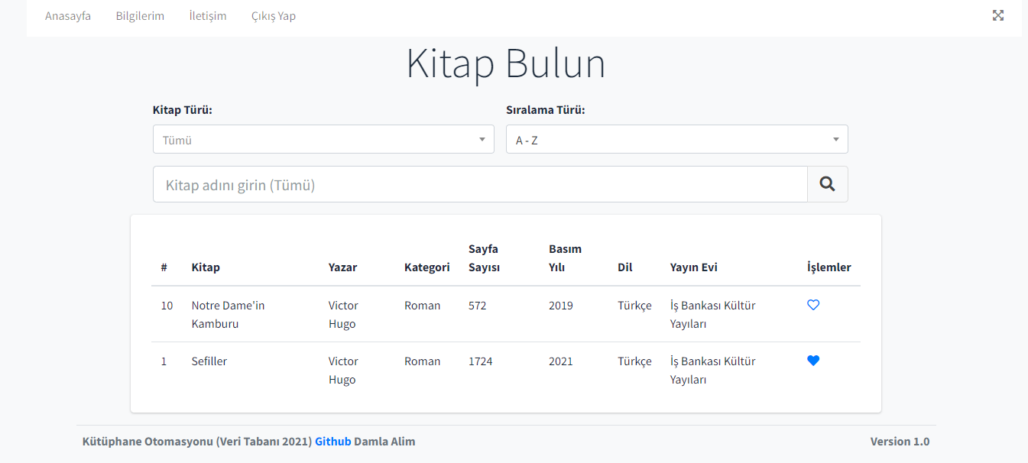
Task: Open the Github link in footer
Action: click(332, 441)
